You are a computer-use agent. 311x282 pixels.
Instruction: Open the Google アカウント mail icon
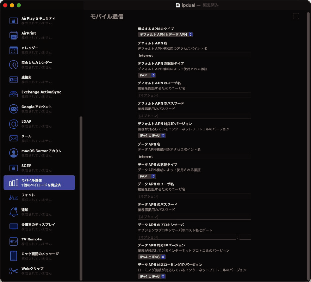tap(13, 109)
